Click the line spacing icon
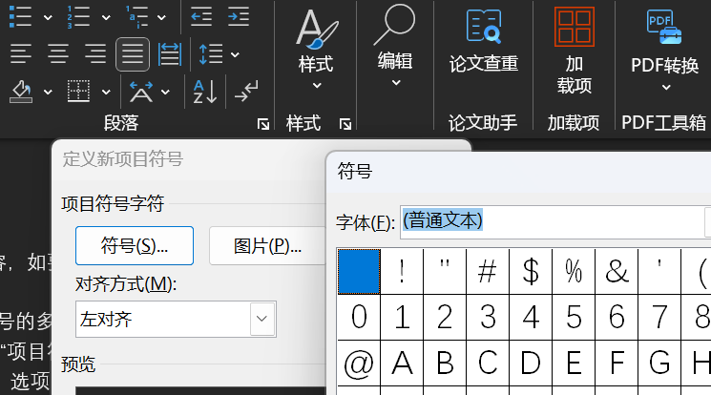This screenshot has height=395, width=711. [x=211, y=54]
